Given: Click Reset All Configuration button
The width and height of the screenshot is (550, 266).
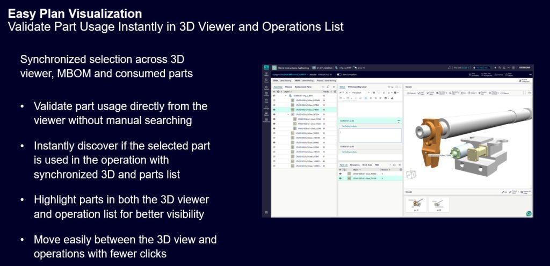Looking at the screenshot, I should coord(525,81).
